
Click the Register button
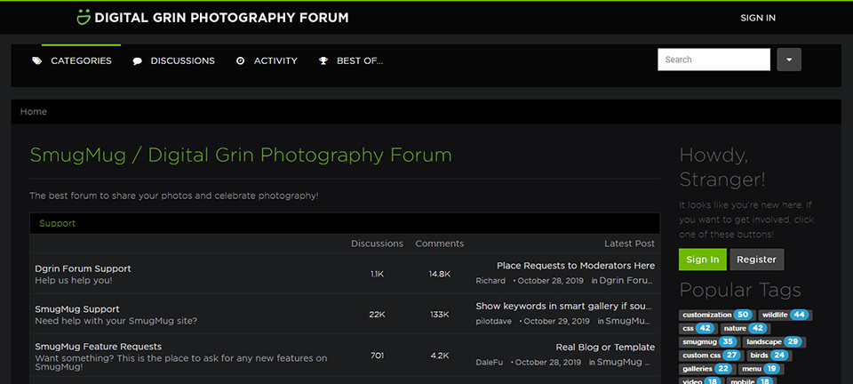point(756,260)
